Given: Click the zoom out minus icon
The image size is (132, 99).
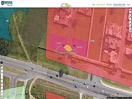Looking at the screenshot, I should [2, 76].
